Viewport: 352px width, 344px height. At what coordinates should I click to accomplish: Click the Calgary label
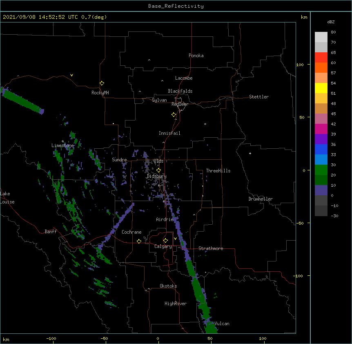tap(163, 246)
